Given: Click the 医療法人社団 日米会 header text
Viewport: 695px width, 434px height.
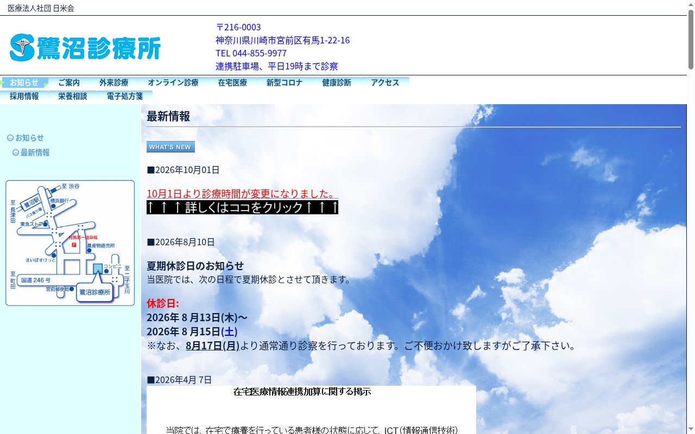Looking at the screenshot, I should (x=41, y=8).
